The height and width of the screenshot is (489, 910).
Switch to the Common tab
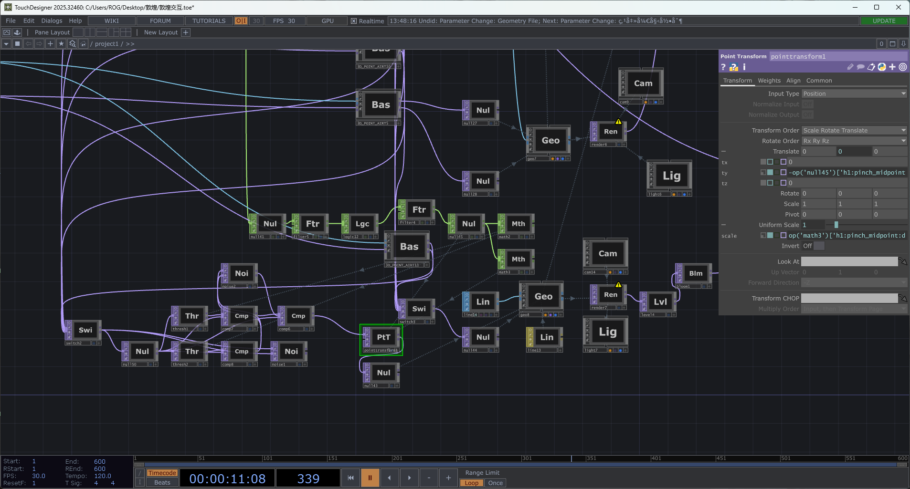pos(819,81)
